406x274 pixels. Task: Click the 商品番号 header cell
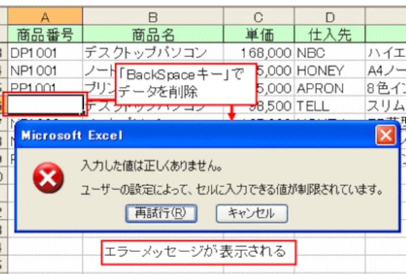(x=45, y=34)
